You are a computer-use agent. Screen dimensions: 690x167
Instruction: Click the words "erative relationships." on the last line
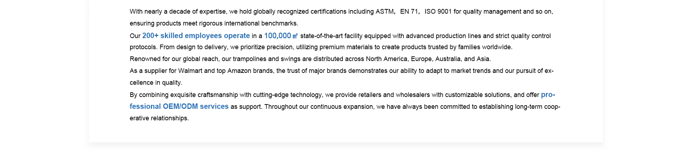point(159,118)
